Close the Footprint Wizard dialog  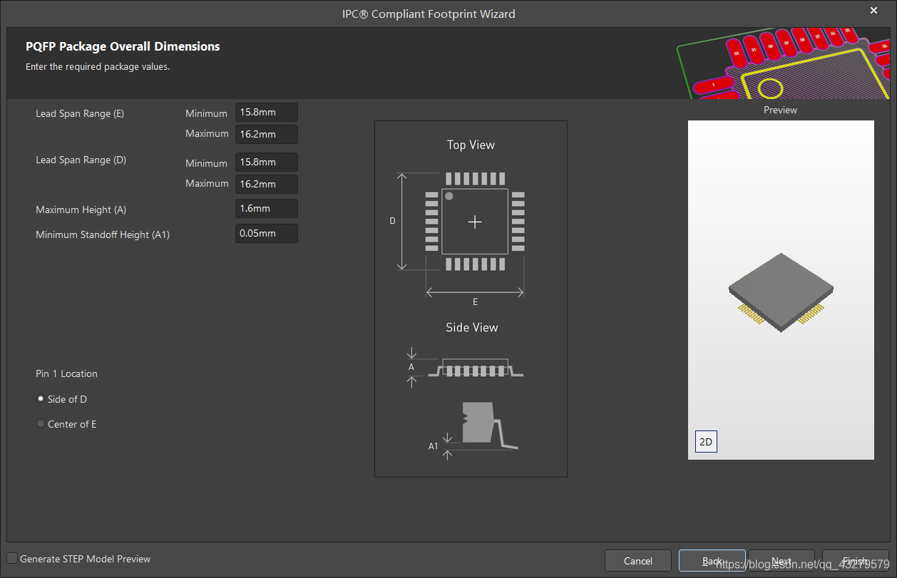pyautogui.click(x=873, y=11)
